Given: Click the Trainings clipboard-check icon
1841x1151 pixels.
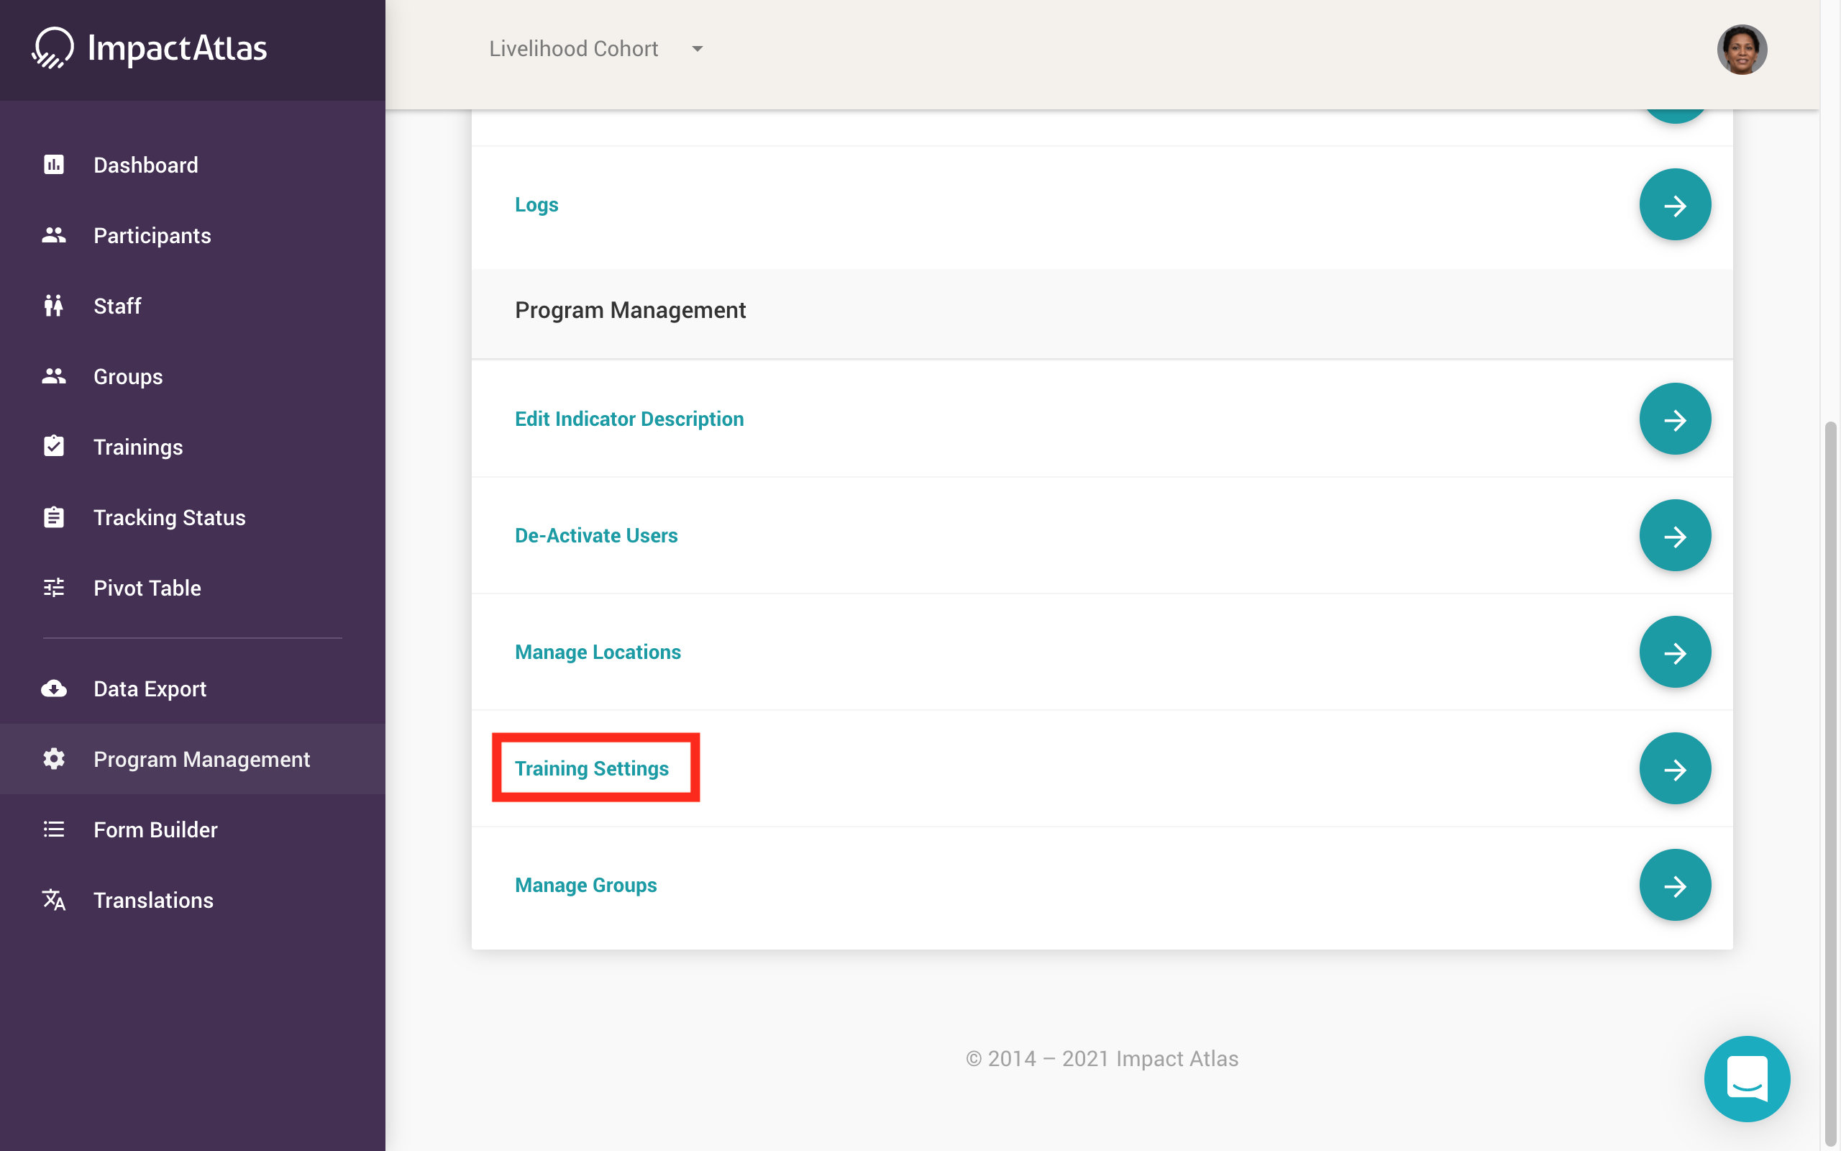Looking at the screenshot, I should (53, 447).
